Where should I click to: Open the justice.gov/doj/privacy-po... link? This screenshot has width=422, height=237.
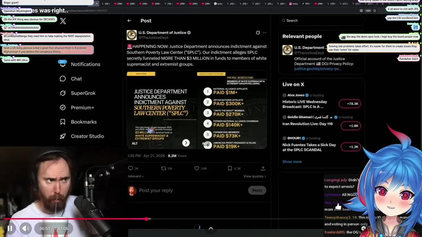pyautogui.click(x=318, y=69)
